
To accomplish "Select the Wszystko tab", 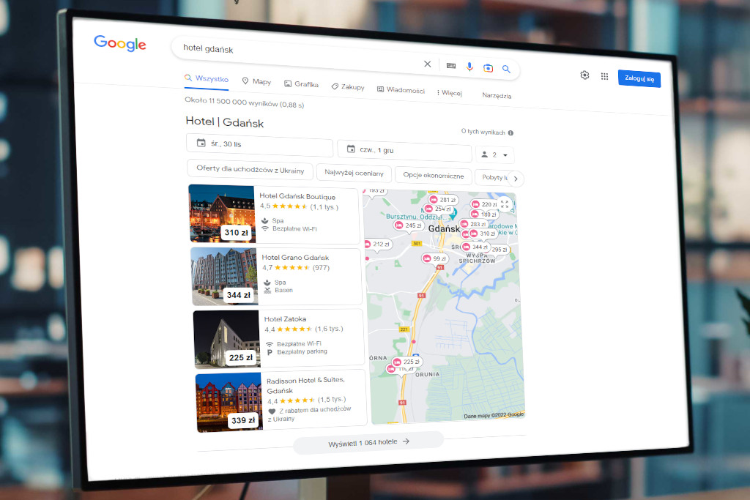I will [x=207, y=79].
